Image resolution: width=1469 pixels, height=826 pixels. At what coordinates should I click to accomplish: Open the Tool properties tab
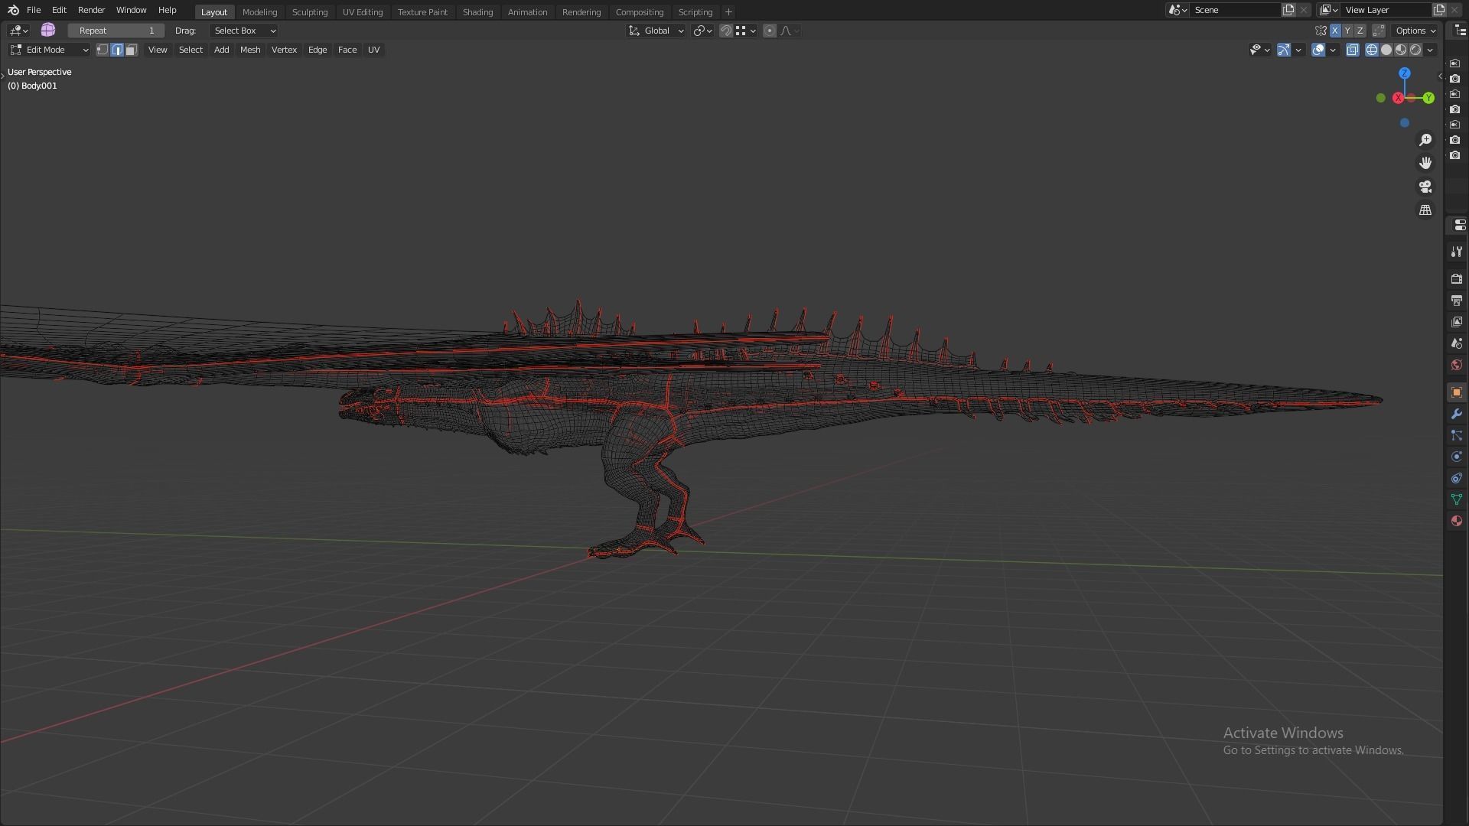coord(1457,252)
